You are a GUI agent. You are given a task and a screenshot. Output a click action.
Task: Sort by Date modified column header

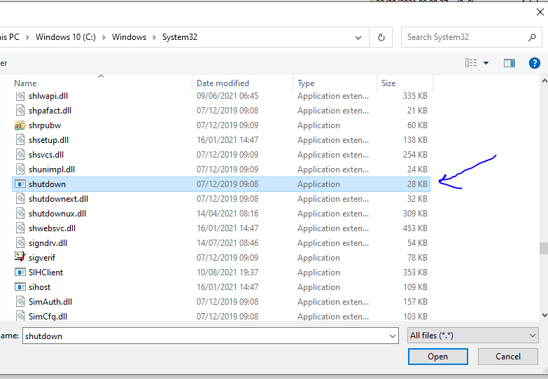223,83
